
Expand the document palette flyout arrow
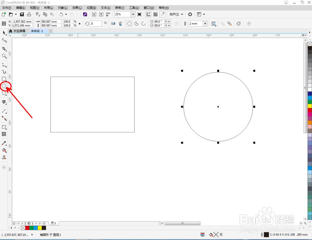[x=11, y=228]
